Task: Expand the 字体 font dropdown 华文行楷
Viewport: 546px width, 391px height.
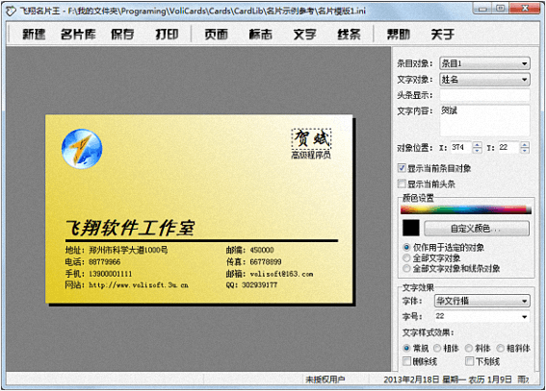Action: [x=482, y=301]
